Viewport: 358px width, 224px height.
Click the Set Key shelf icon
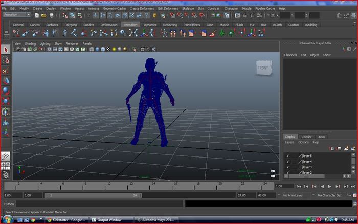tap(16, 33)
